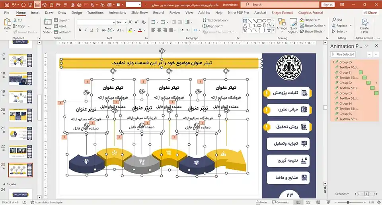Clear all formatting icon in Font group
The width and height of the screenshot is (382, 205).
tap(144, 22)
